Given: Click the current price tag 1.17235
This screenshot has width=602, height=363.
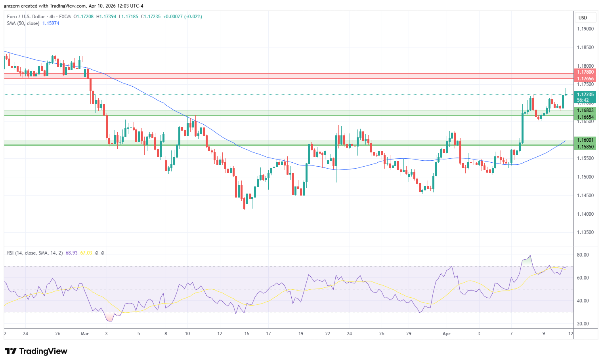Looking at the screenshot, I should 585,95.
